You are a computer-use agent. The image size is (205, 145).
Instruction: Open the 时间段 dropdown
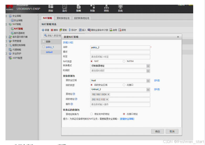(148, 71)
